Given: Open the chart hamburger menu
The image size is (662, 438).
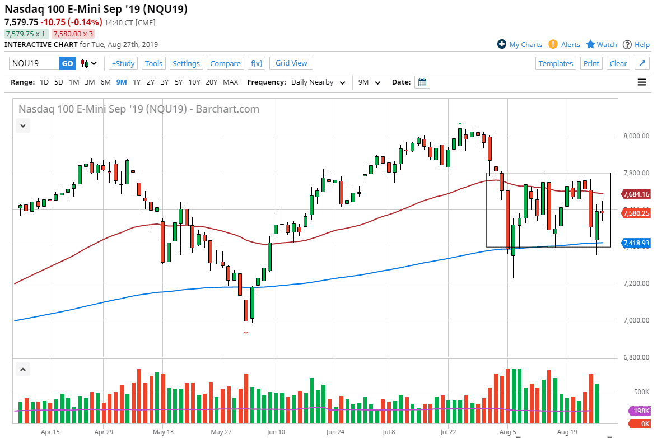Looking at the screenshot, I should coord(641,82).
